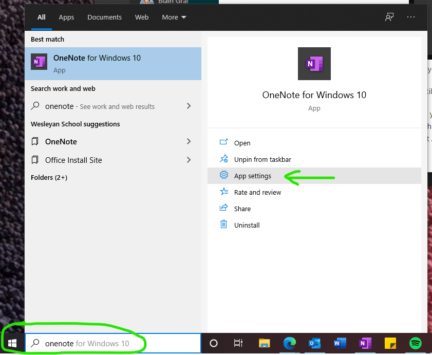Image resolution: width=432 pixels, height=355 pixels.
Task: Open the More dropdown in search filters
Action: (174, 17)
